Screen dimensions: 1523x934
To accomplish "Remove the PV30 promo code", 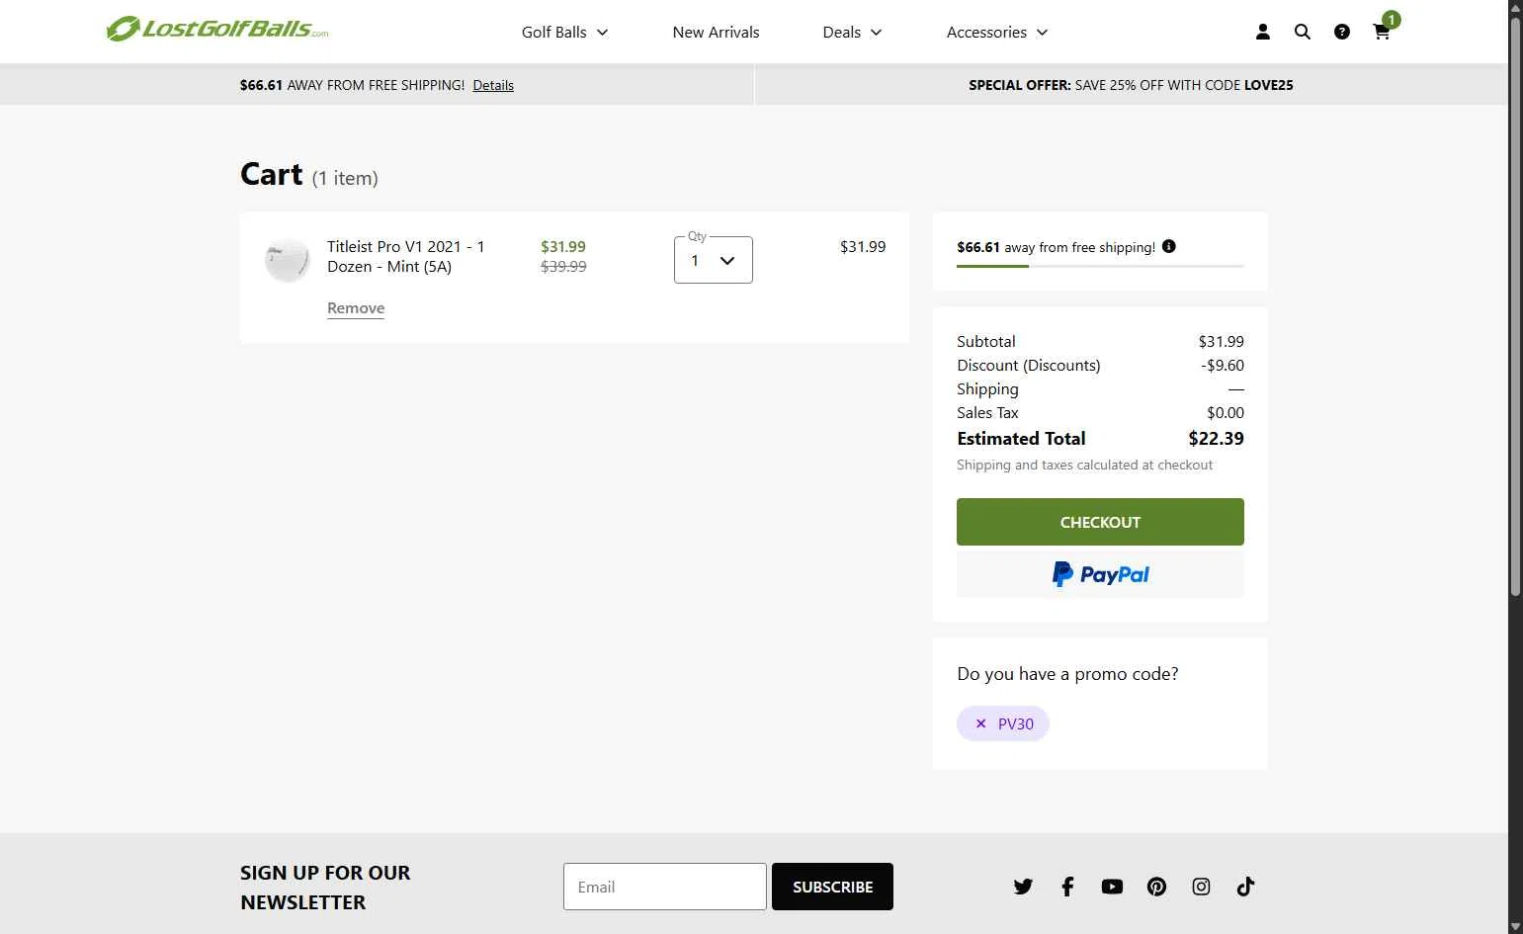I will coord(981,723).
